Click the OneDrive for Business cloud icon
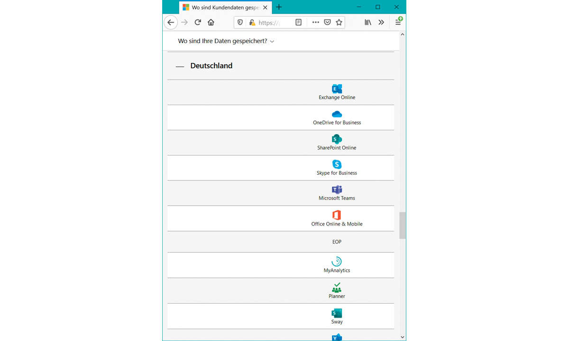 337,114
